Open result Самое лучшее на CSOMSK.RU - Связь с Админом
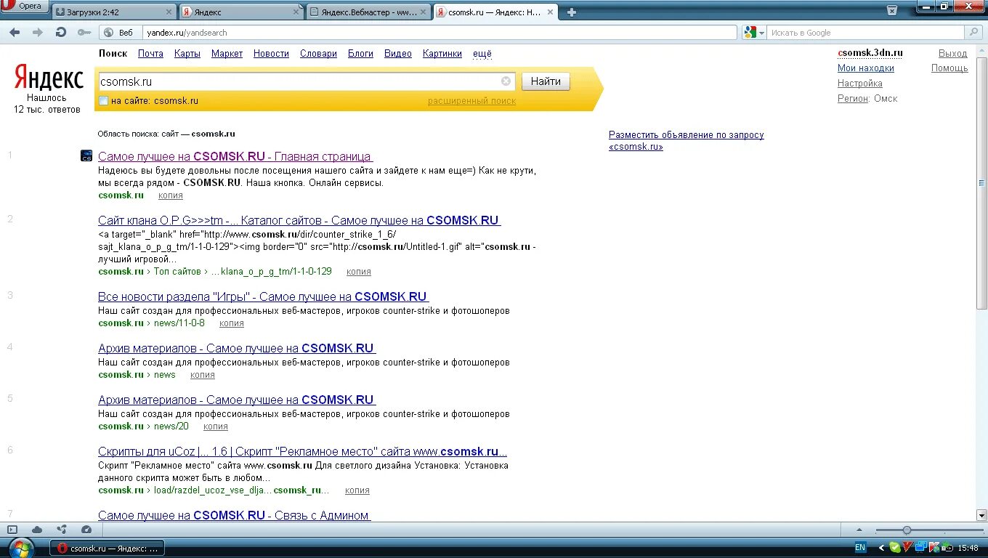 pyautogui.click(x=234, y=516)
